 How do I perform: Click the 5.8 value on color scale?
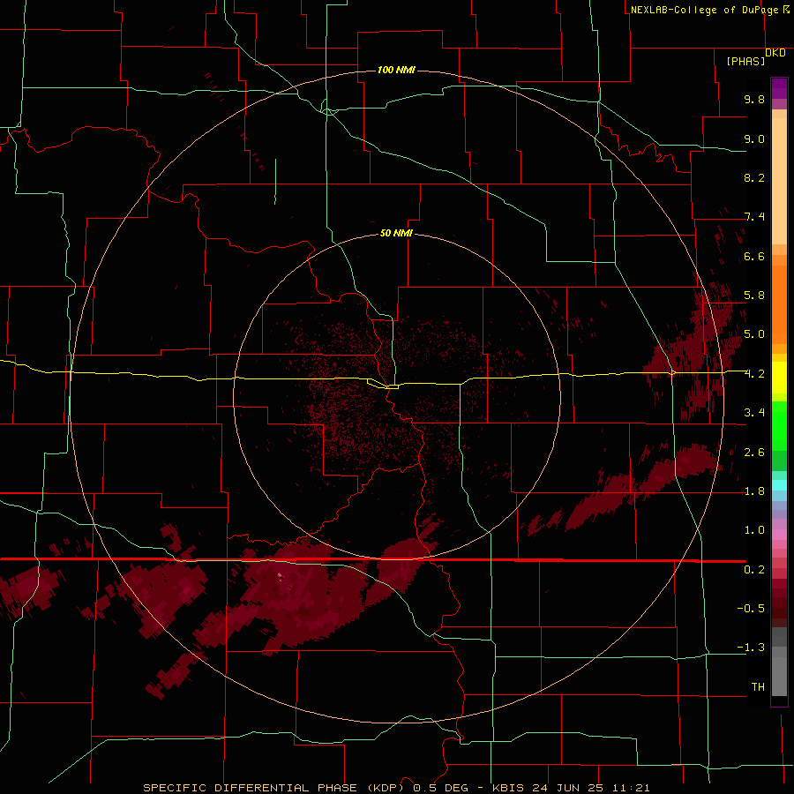pos(754,296)
